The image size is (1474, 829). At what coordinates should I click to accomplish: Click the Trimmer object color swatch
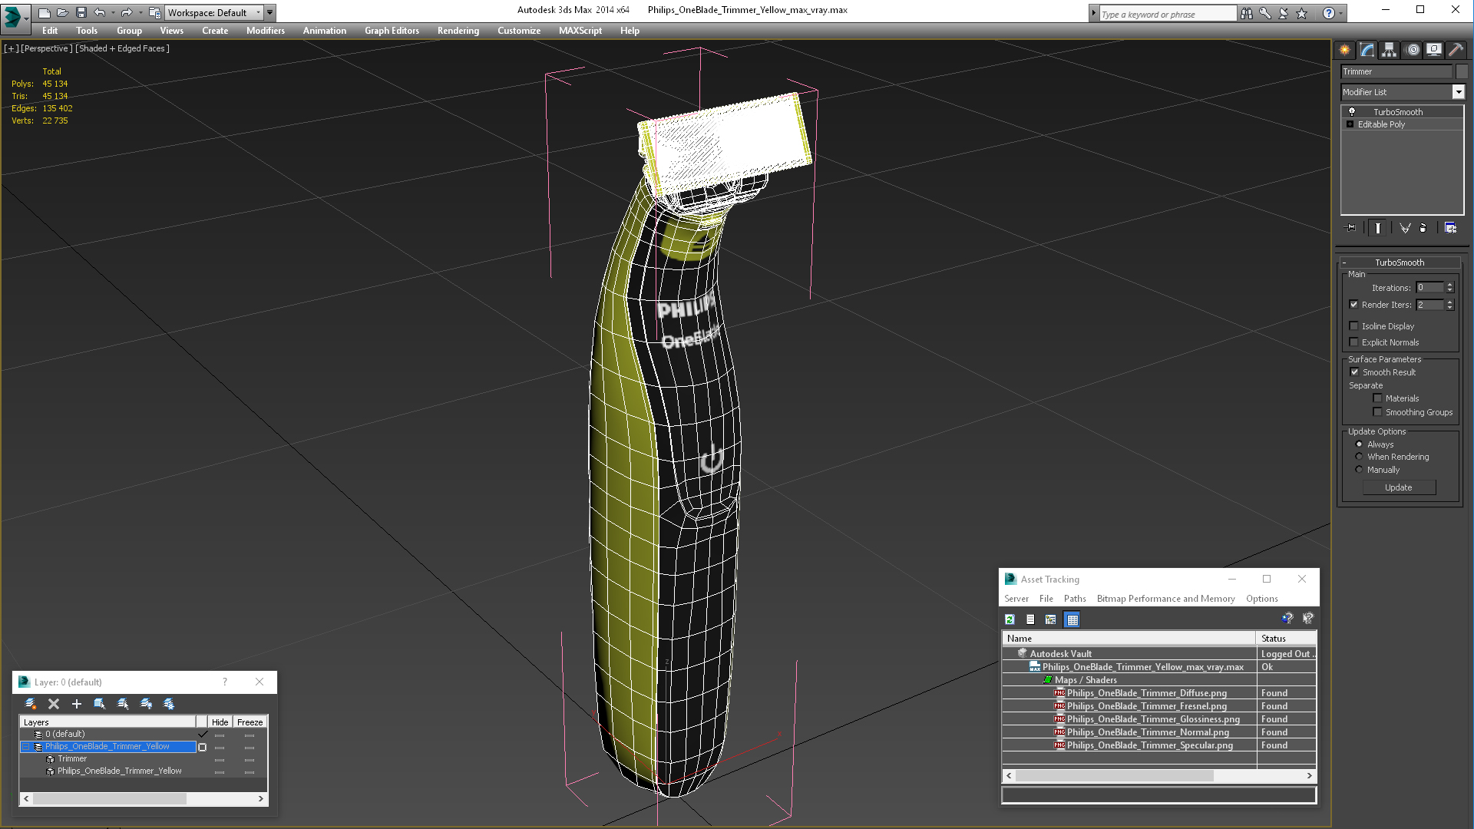[x=1462, y=71]
